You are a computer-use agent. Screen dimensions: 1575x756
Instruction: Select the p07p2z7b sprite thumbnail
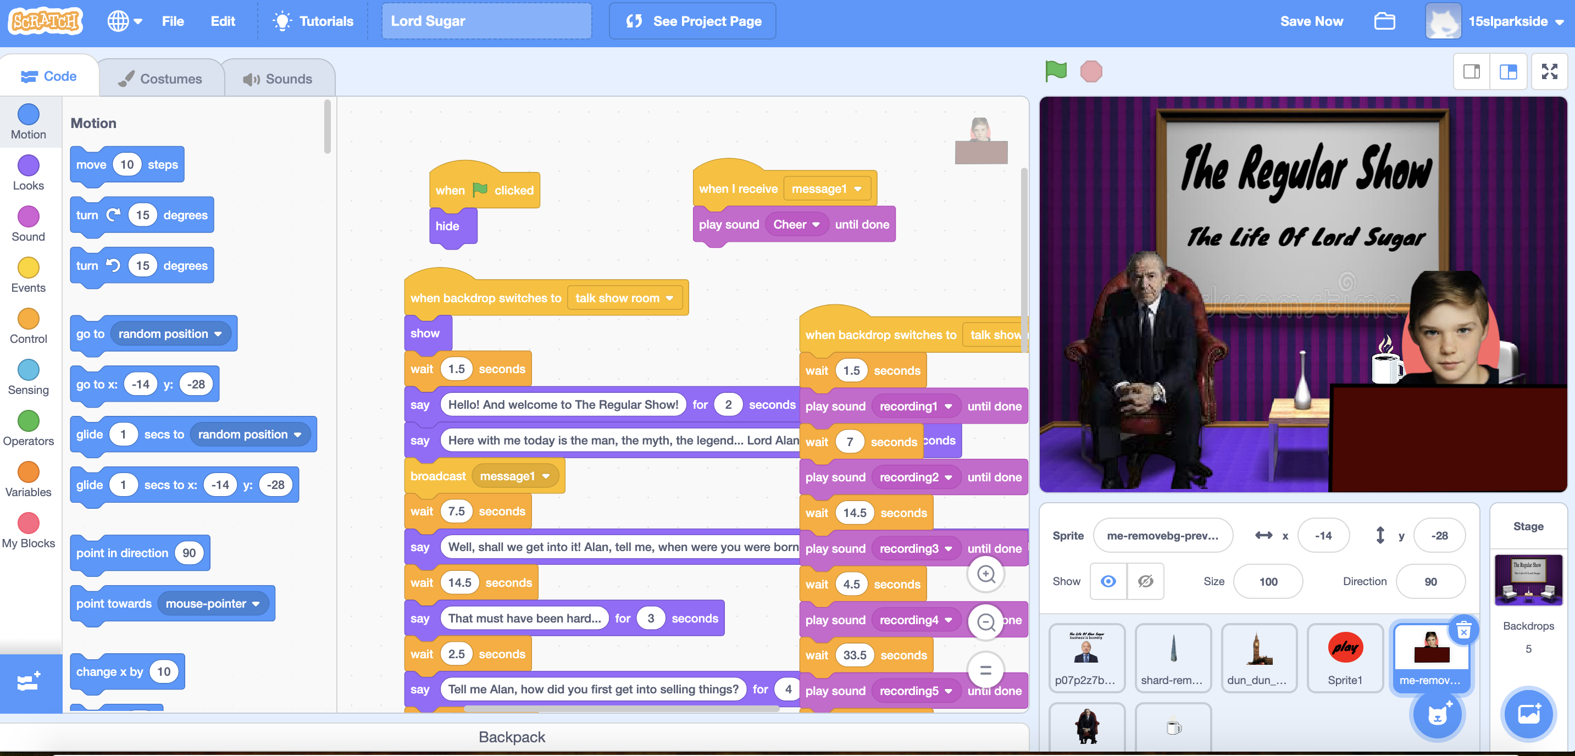coord(1086,658)
